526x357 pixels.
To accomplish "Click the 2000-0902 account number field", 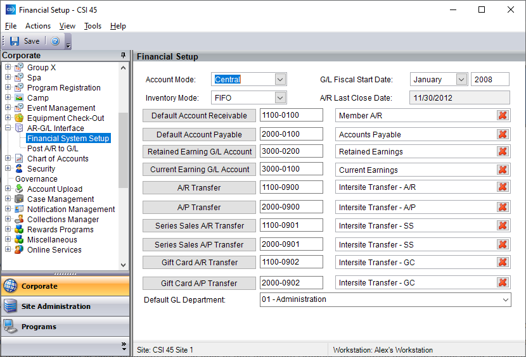I will [x=291, y=282].
